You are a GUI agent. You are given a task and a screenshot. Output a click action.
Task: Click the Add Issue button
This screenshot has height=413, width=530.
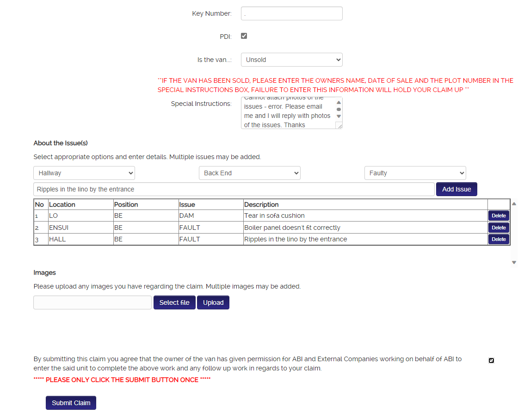coord(456,189)
